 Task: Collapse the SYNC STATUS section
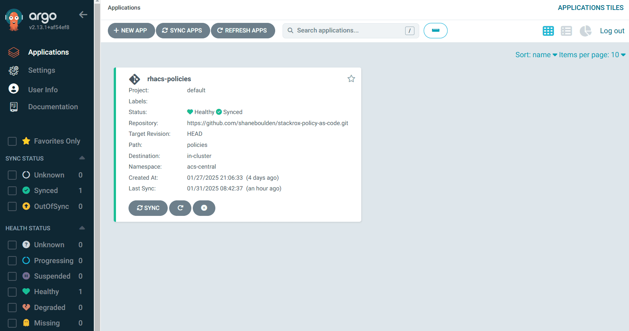pos(82,158)
